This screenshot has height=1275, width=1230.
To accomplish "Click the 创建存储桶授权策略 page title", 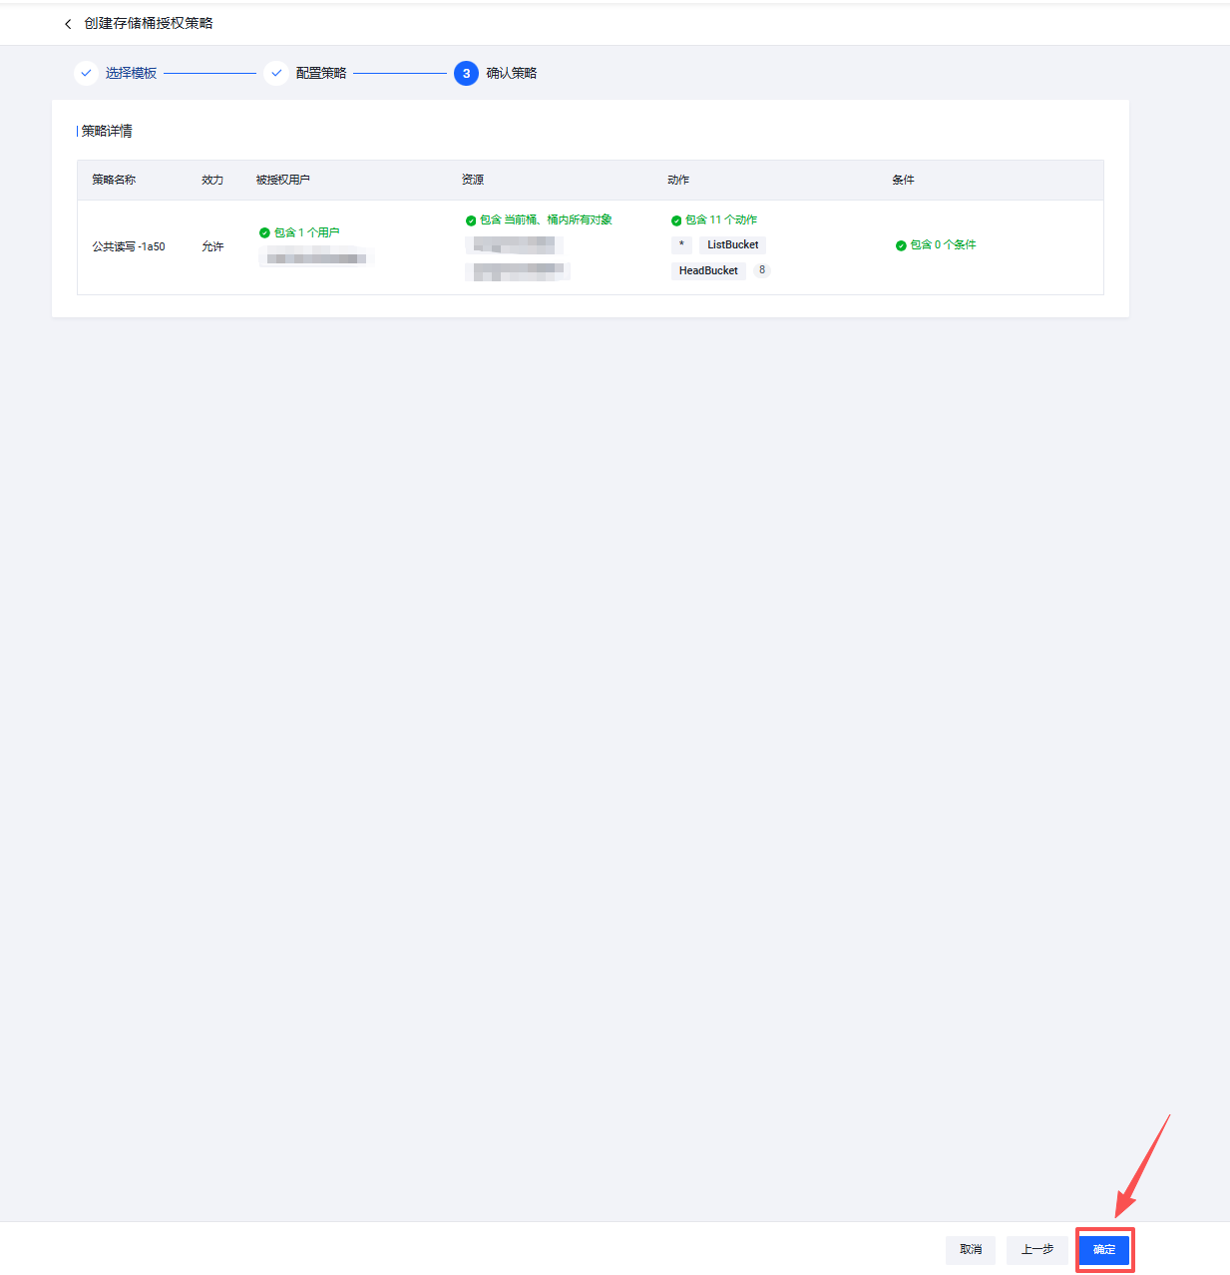I will [x=149, y=24].
